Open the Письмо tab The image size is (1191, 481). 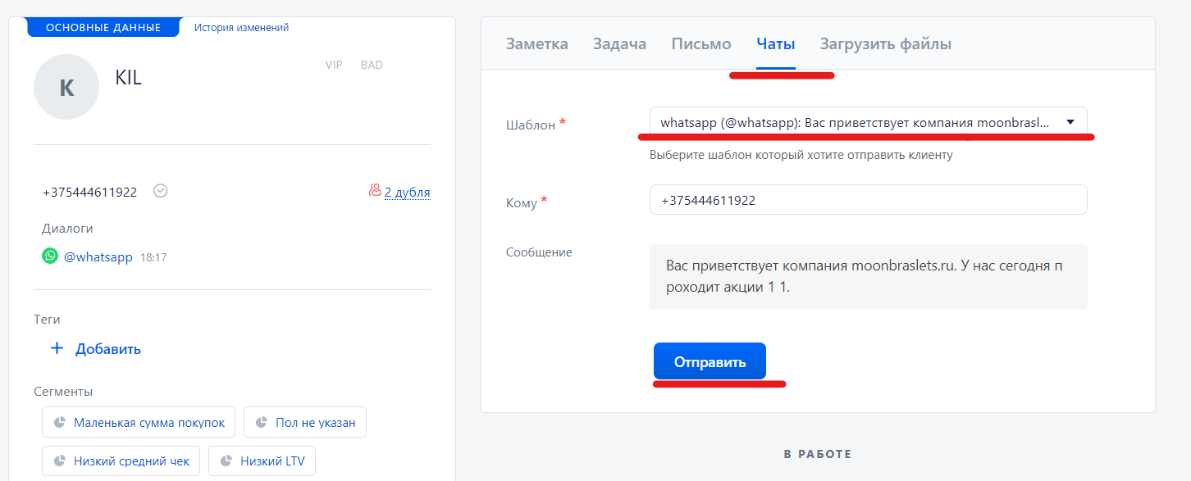tap(701, 43)
